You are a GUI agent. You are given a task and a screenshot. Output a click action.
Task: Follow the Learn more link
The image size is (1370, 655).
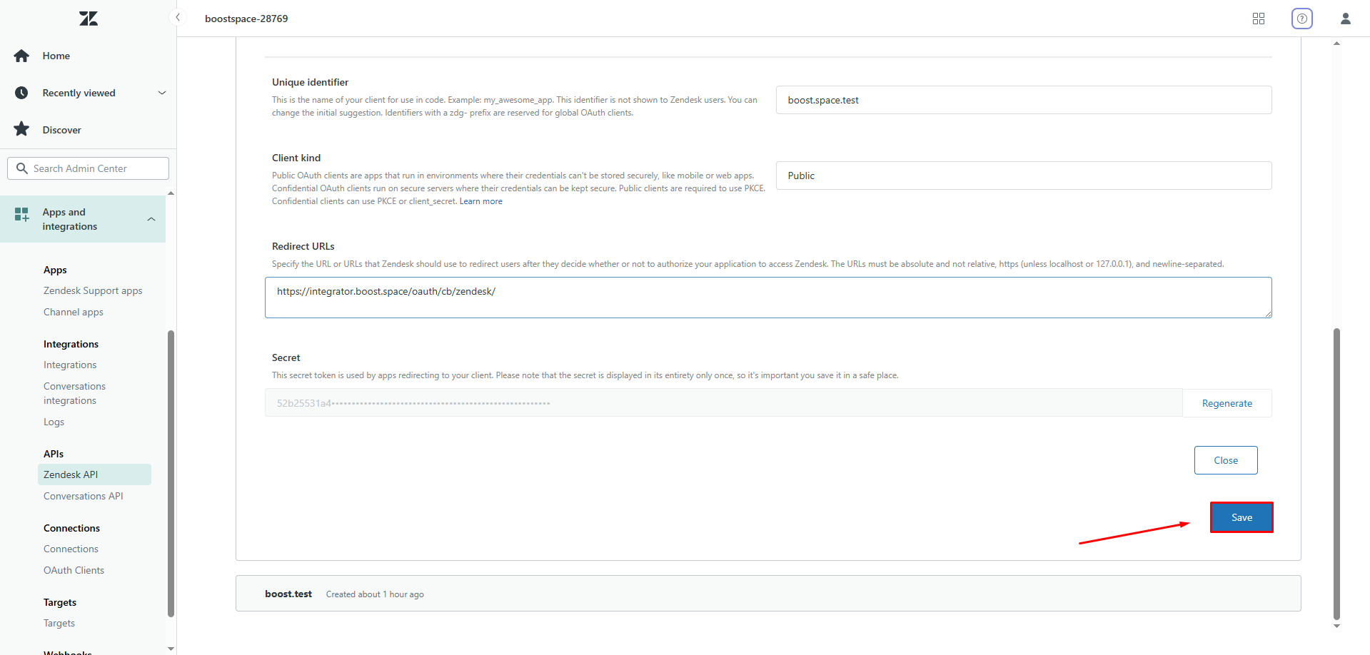pos(481,201)
